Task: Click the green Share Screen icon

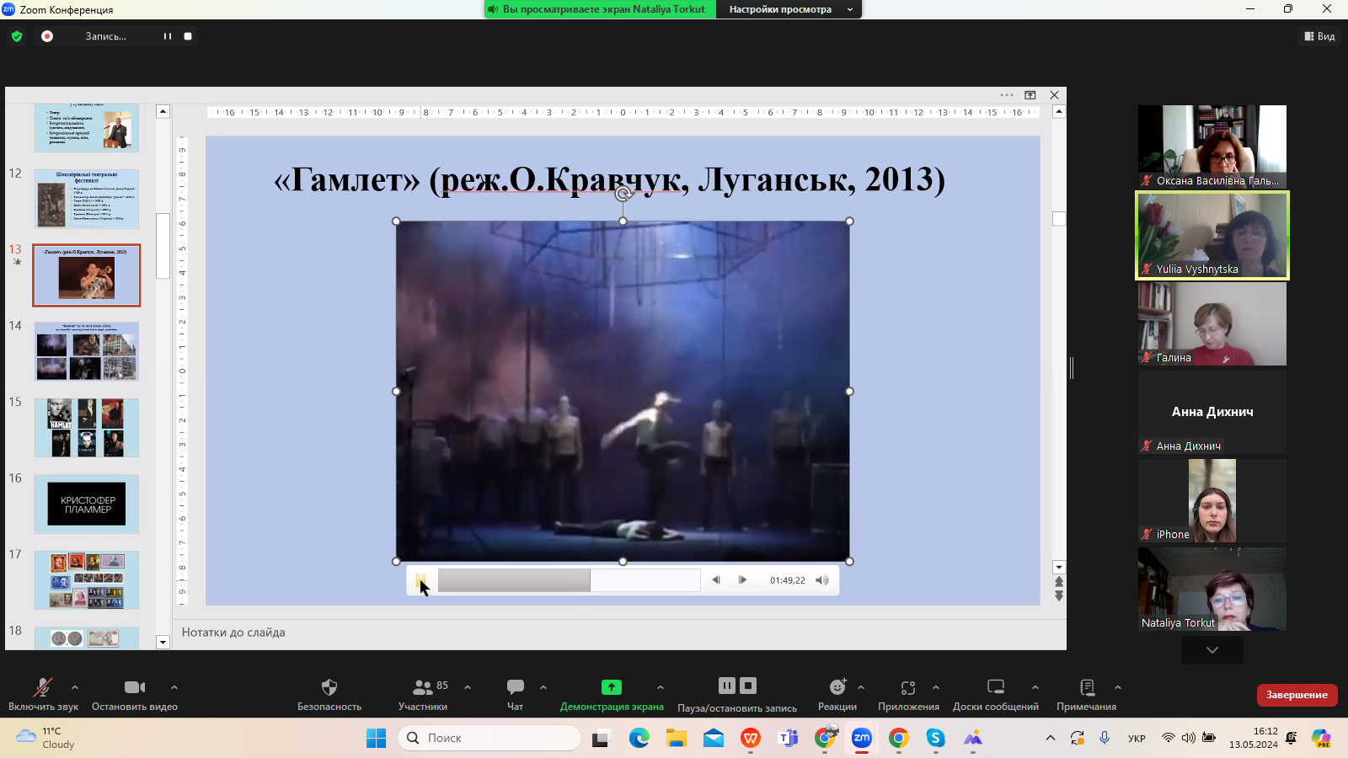Action: [611, 687]
